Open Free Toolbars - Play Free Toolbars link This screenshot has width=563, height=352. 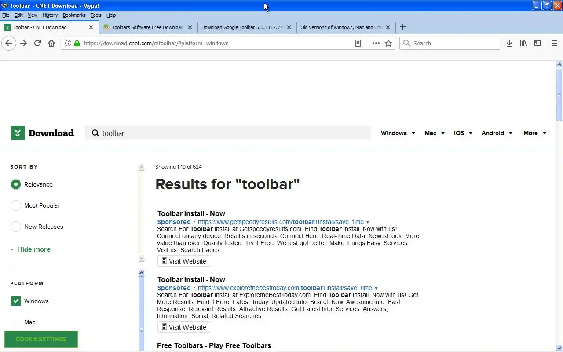tap(214, 345)
